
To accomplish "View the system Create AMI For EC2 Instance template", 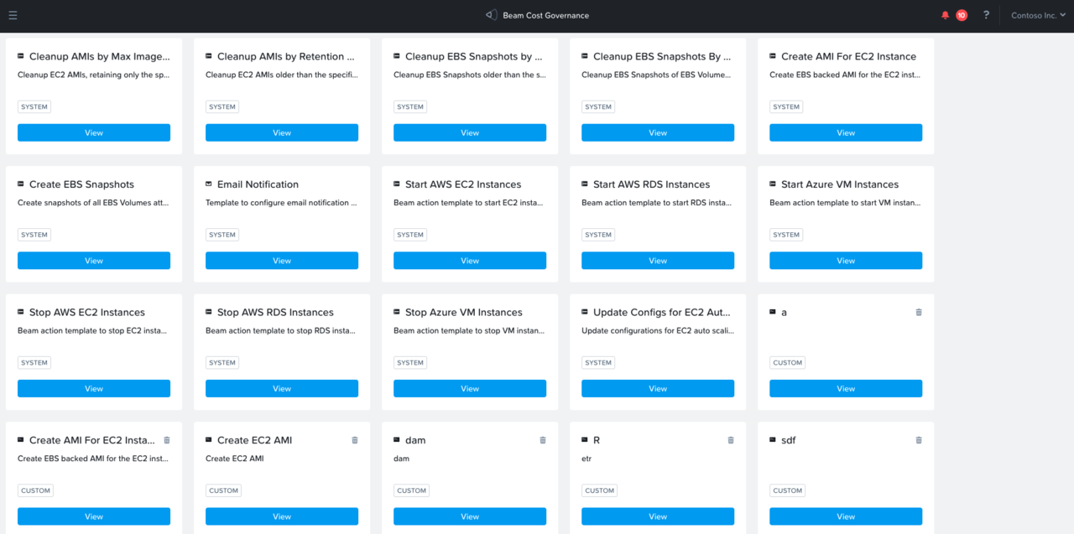I will (x=846, y=132).
